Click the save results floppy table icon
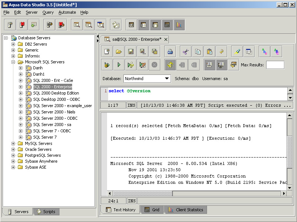 154,52
